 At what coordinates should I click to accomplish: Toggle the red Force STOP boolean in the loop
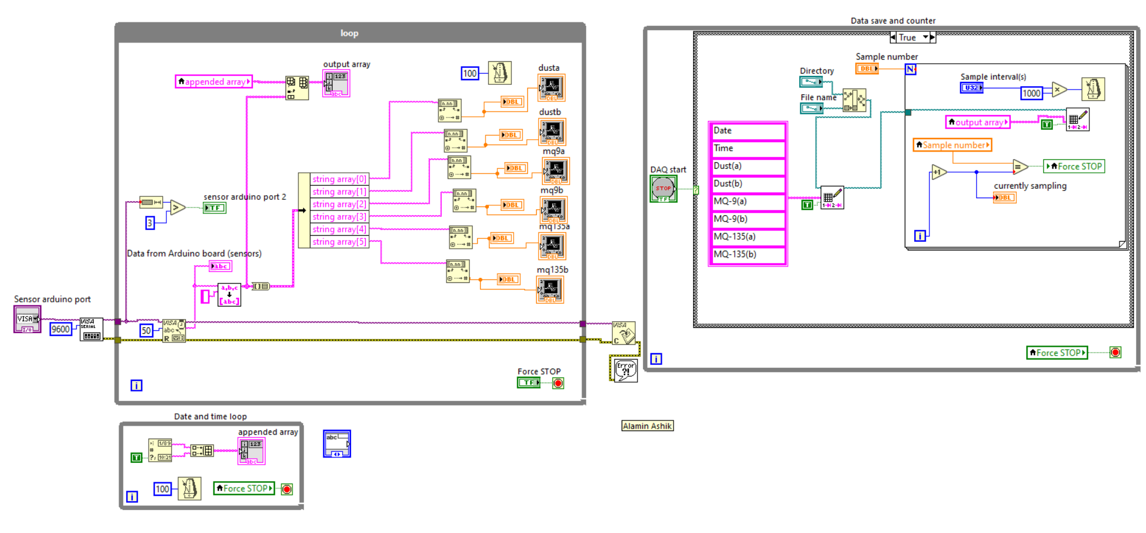557,383
